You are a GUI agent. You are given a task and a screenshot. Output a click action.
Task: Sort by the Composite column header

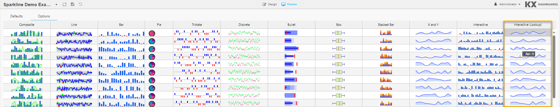tap(27, 25)
